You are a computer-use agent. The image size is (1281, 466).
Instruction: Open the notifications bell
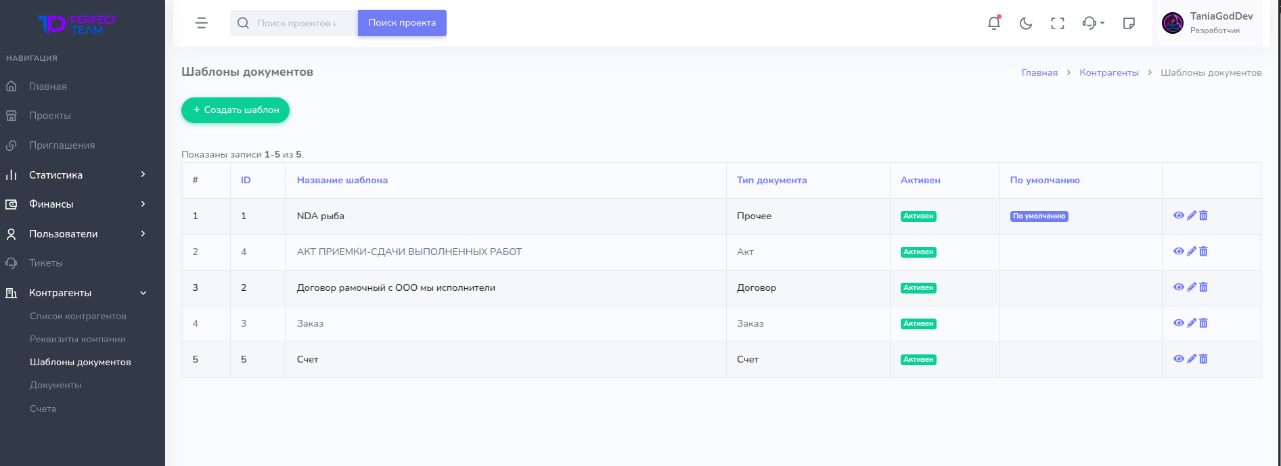point(994,23)
